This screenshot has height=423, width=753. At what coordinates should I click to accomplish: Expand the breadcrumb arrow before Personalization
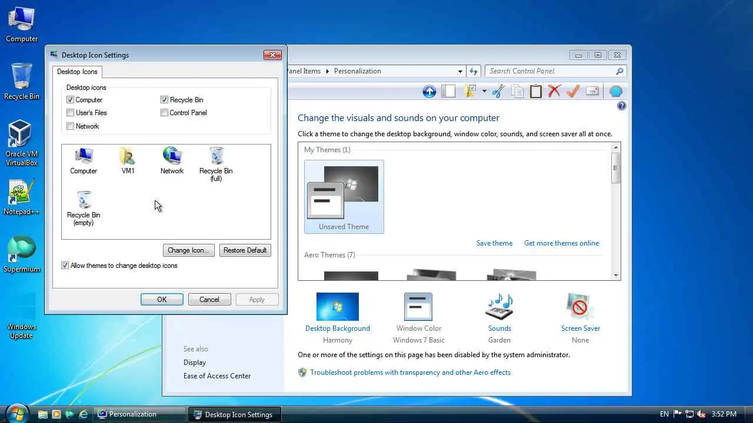tap(328, 71)
